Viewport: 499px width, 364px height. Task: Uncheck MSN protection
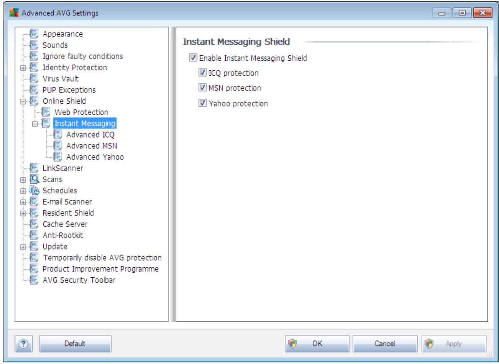click(x=202, y=88)
